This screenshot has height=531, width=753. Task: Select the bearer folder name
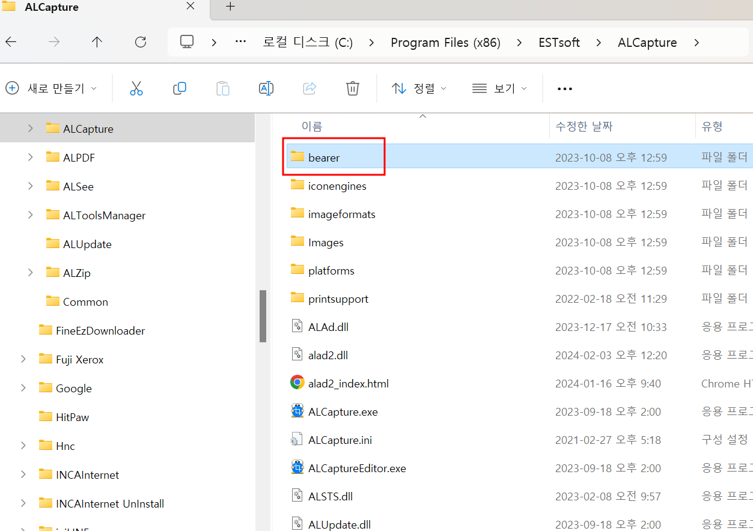(x=324, y=157)
